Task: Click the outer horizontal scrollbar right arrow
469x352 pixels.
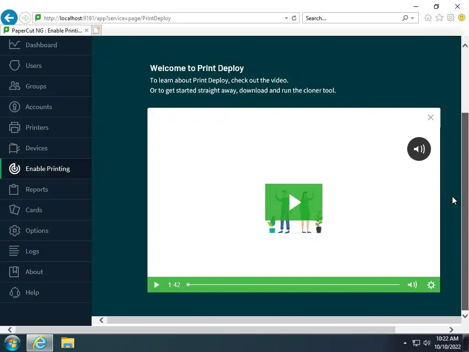Action: pos(451,330)
